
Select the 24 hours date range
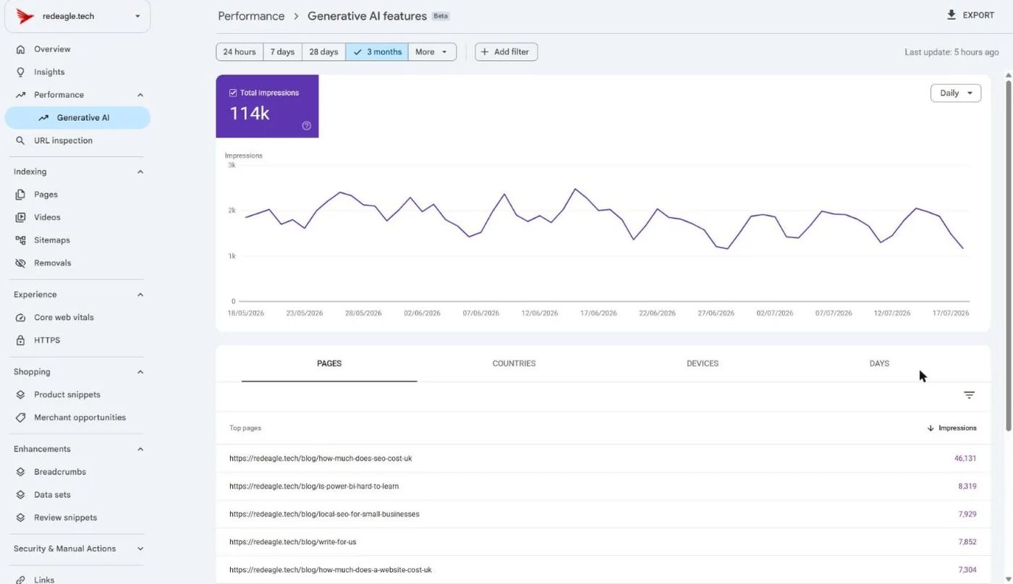click(x=239, y=52)
